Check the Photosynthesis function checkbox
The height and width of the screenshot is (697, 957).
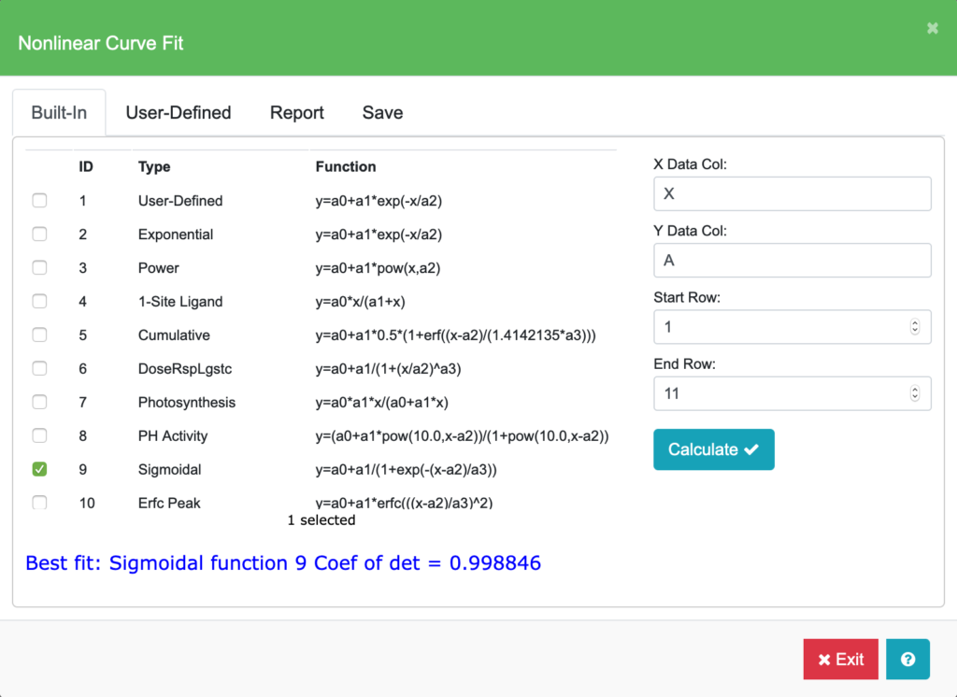pyautogui.click(x=39, y=403)
